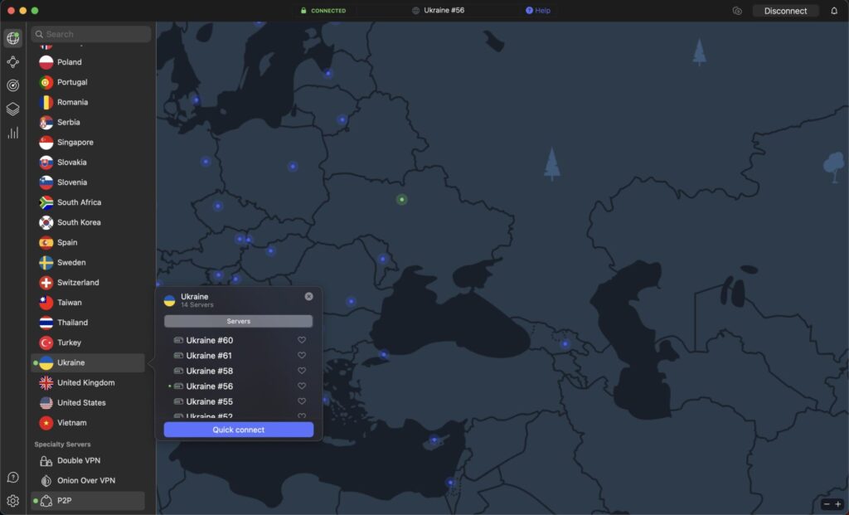
Task: Click the Disconnect button
Action: point(785,11)
